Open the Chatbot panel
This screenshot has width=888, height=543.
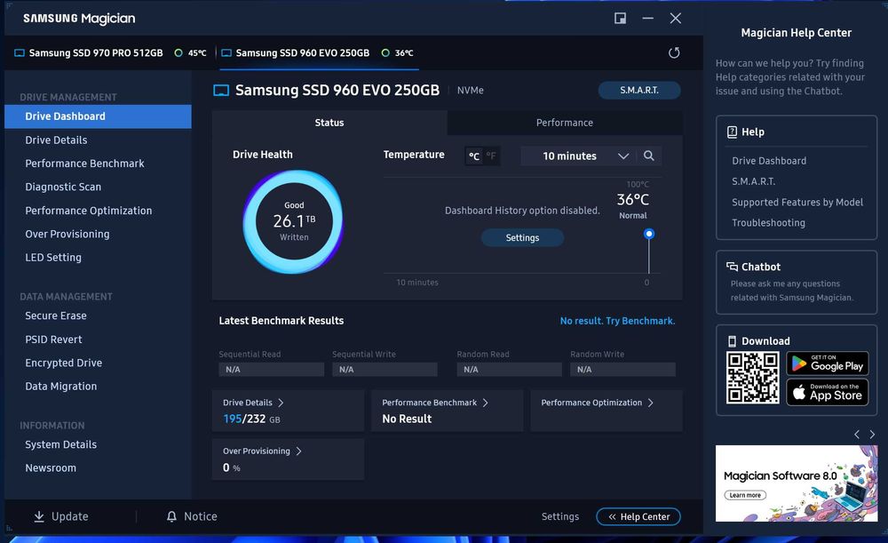[797, 283]
